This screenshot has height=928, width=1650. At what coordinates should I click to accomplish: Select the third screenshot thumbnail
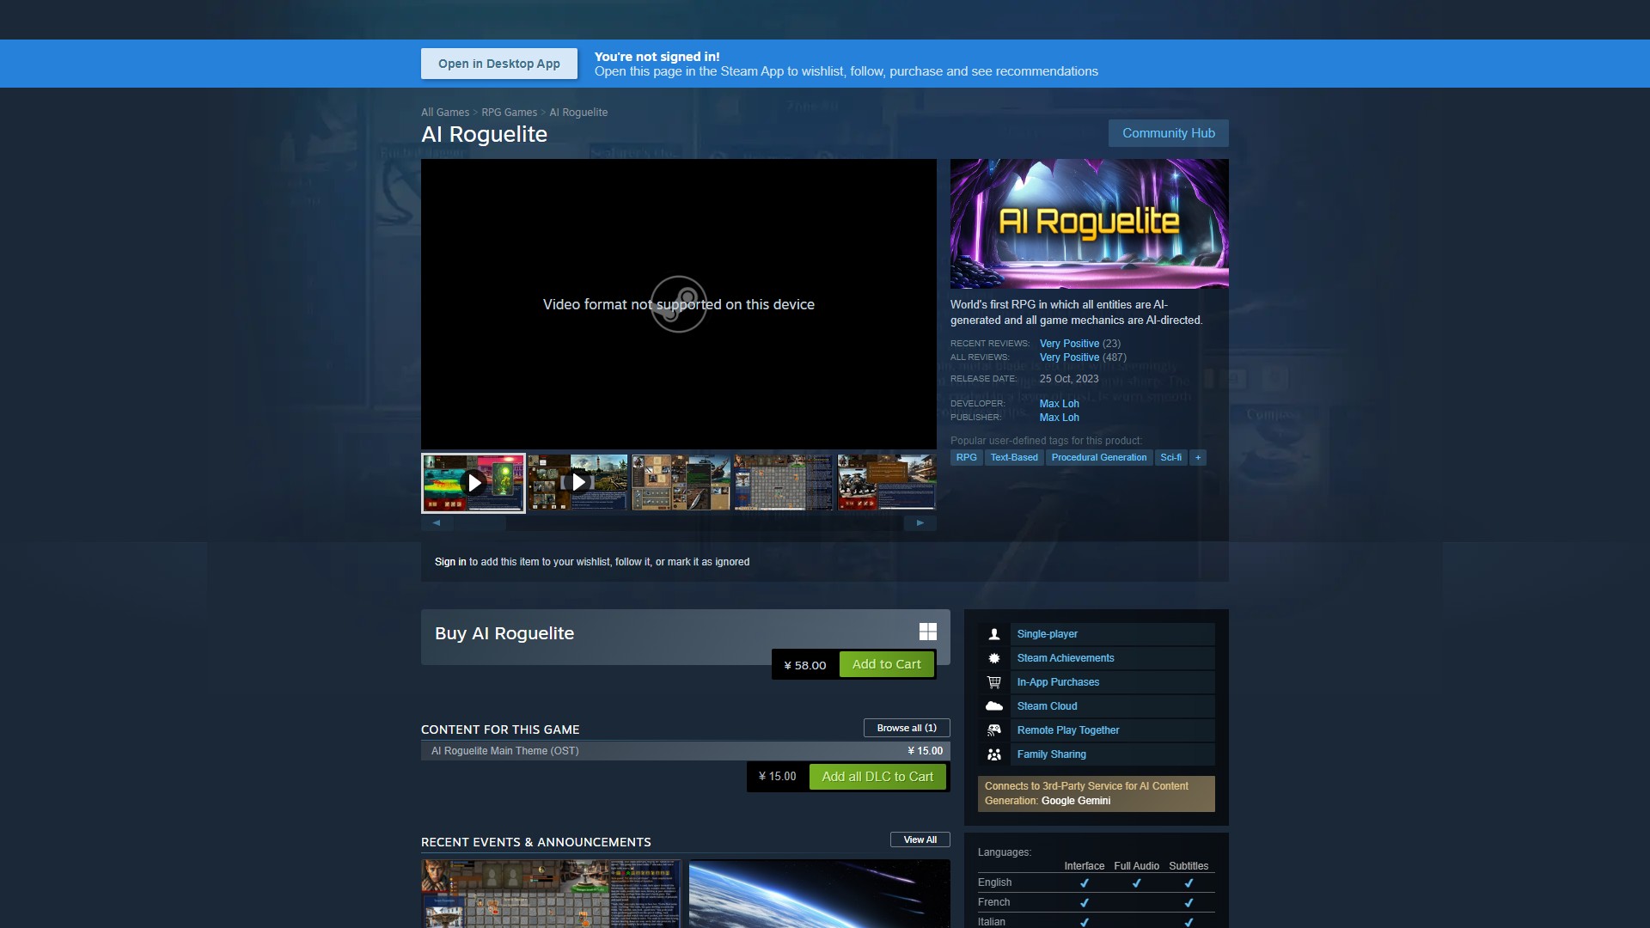681,482
